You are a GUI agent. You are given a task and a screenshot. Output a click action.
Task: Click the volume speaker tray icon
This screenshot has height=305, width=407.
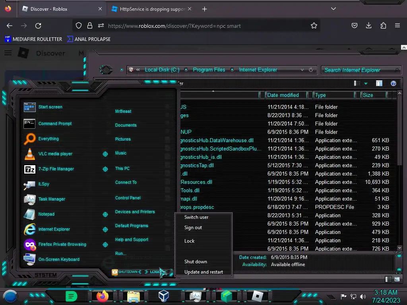click(363, 296)
